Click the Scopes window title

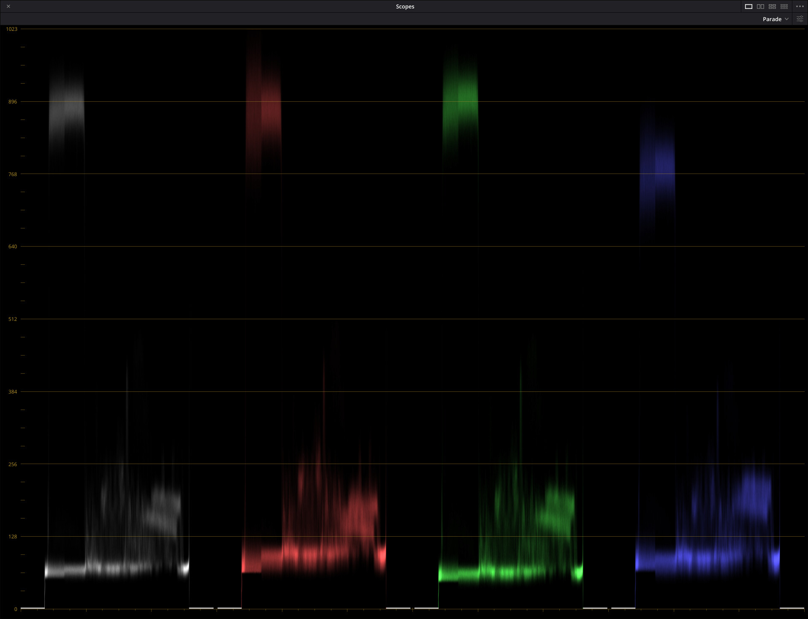pyautogui.click(x=405, y=6)
